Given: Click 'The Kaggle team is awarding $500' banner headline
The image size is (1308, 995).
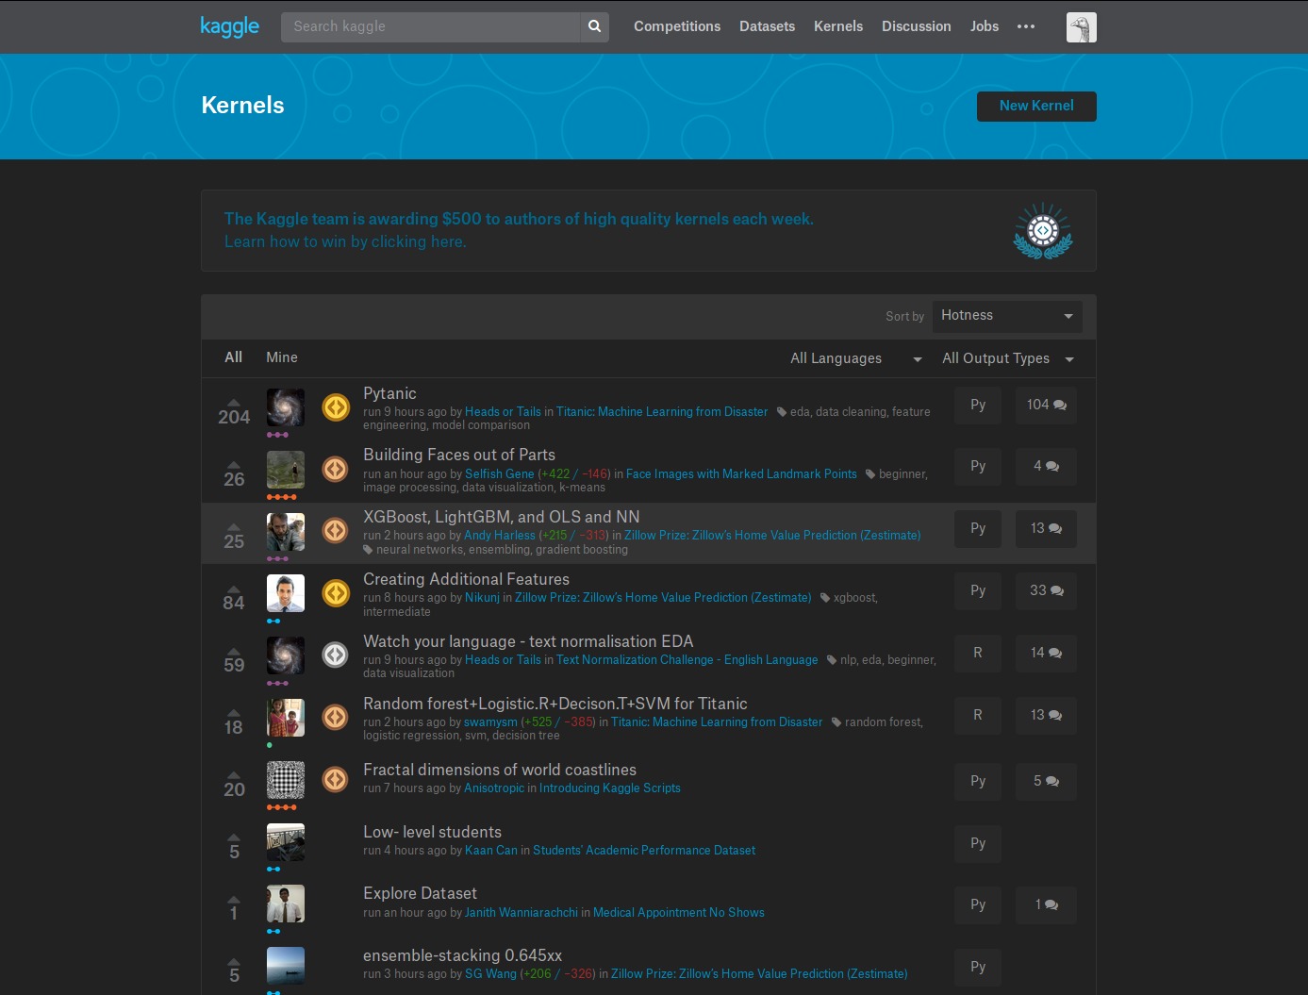Looking at the screenshot, I should coord(519,219).
